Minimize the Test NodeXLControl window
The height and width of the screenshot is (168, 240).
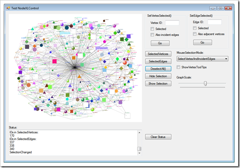213,8
